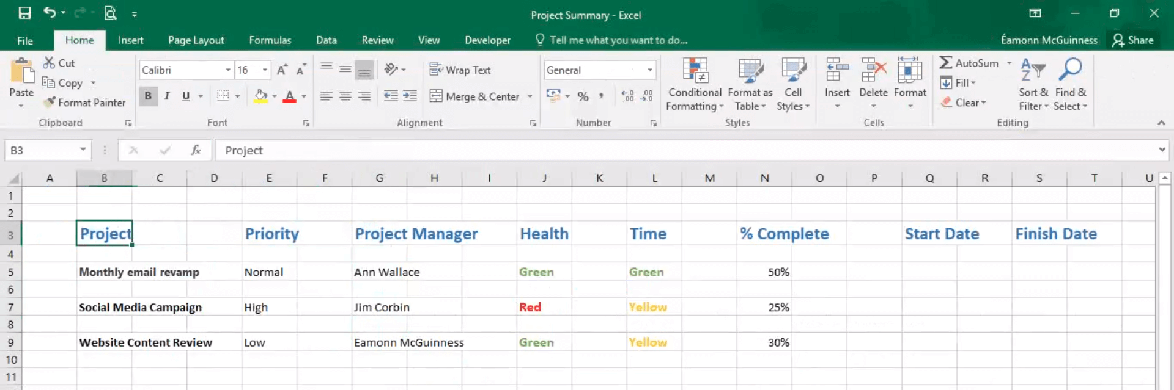Switch to the Insert tab
The image size is (1174, 390).
(x=131, y=40)
